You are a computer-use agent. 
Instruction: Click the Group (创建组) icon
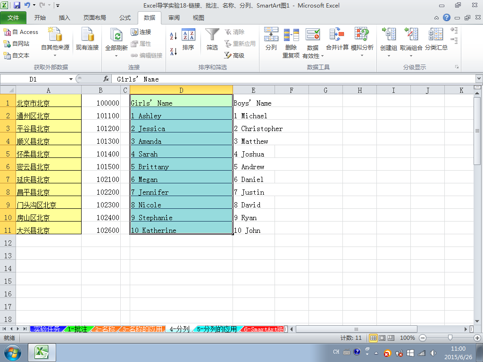click(x=389, y=34)
